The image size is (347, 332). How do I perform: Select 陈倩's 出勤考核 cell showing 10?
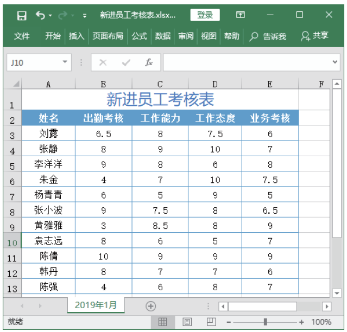pos(103,256)
